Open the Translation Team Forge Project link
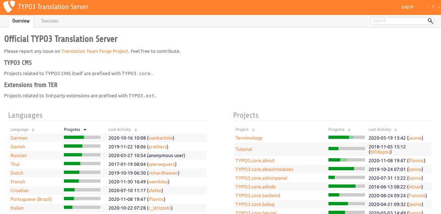Viewport: 441px width, 214px height. [95, 51]
